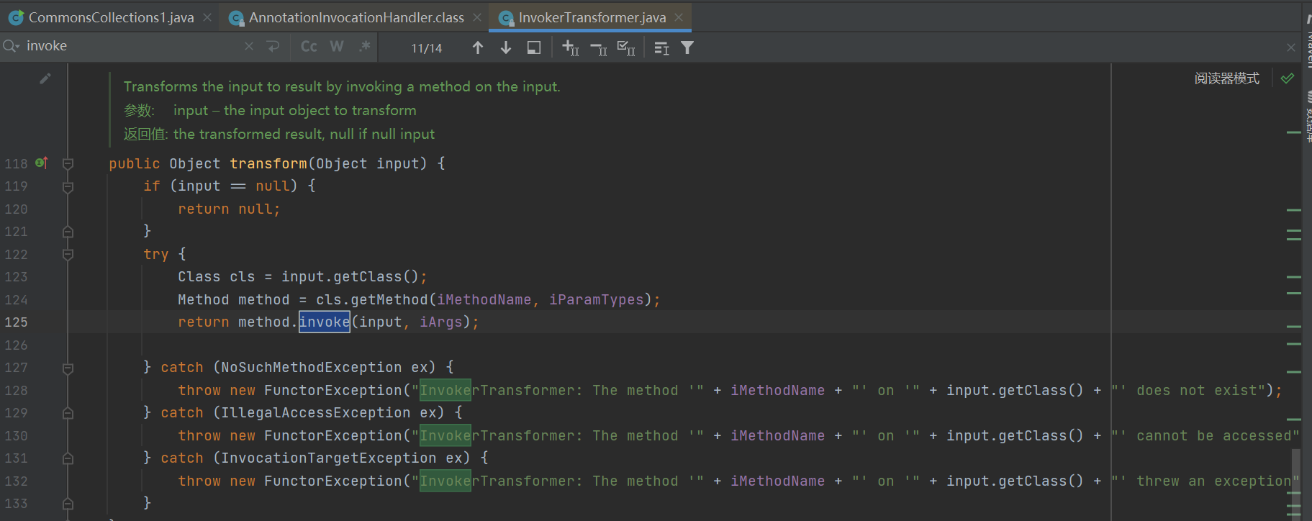Toggle Regex search option
Viewport: 1312px width, 521px height.
[x=365, y=46]
